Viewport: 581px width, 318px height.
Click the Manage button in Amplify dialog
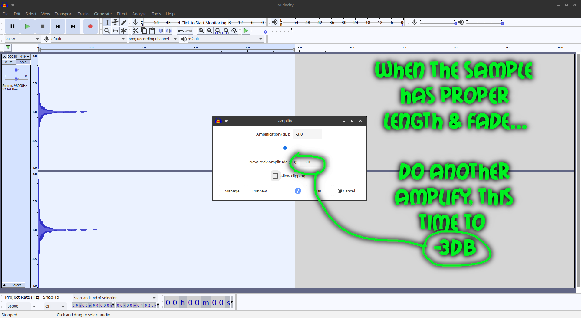click(x=232, y=191)
